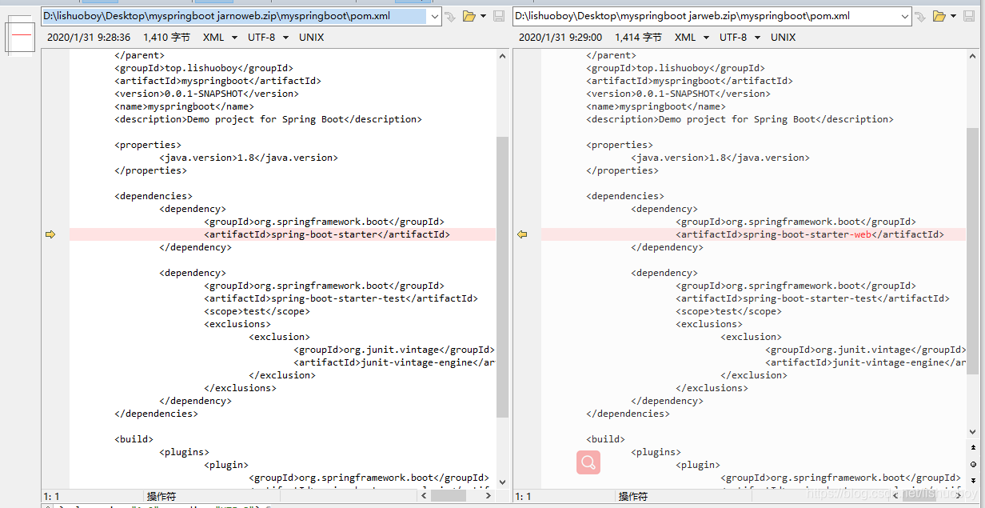This screenshot has width=985, height=508.
Task: Open the right pane UTF-8 encoding dropdown
Action: coord(741,38)
